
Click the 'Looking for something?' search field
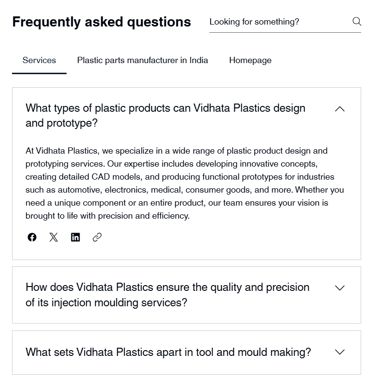277,22
